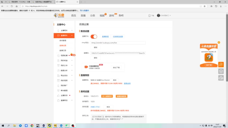Click the orange camera icon for 斗鱼直播伴侣

pyautogui.click(x=86, y=67)
